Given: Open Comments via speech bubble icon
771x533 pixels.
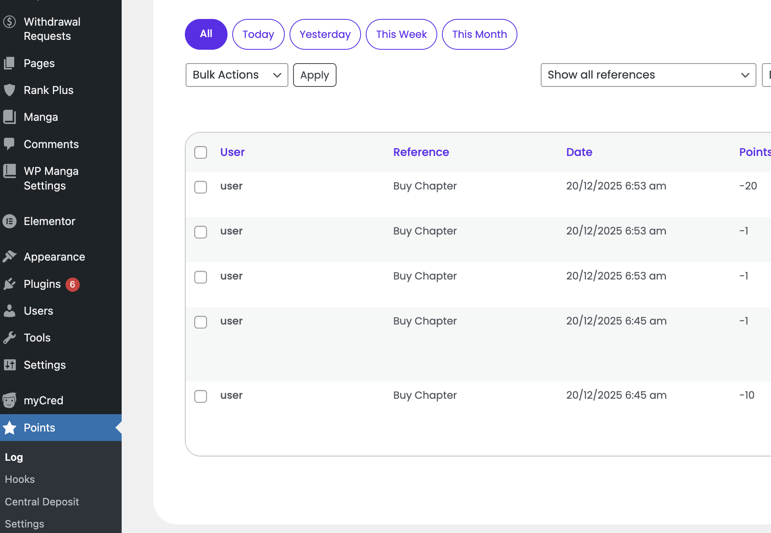Looking at the screenshot, I should coord(9,144).
